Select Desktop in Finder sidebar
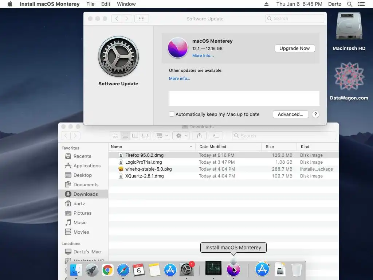 pos(83,175)
